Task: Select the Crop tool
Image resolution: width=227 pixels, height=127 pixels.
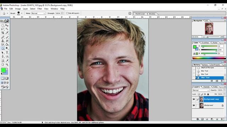Action: coord(3,33)
